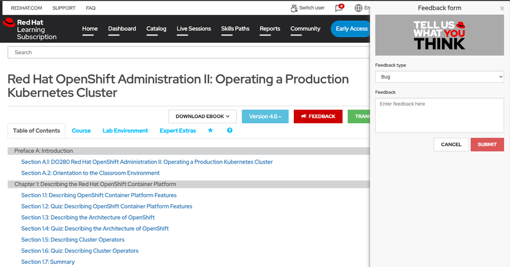Click the Red Hat Learning Subscription logo

30,29
